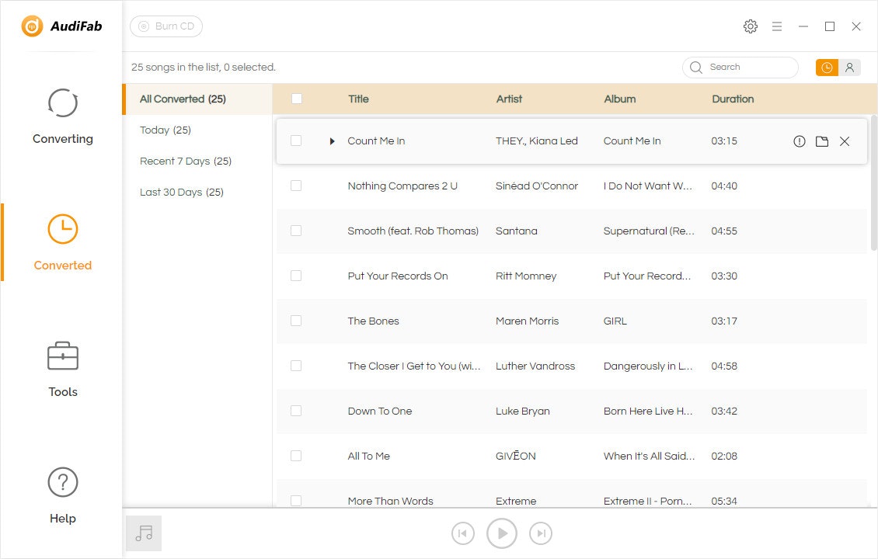This screenshot has width=878, height=559.
Task: Click the AudiFab logo
Action: (x=61, y=26)
